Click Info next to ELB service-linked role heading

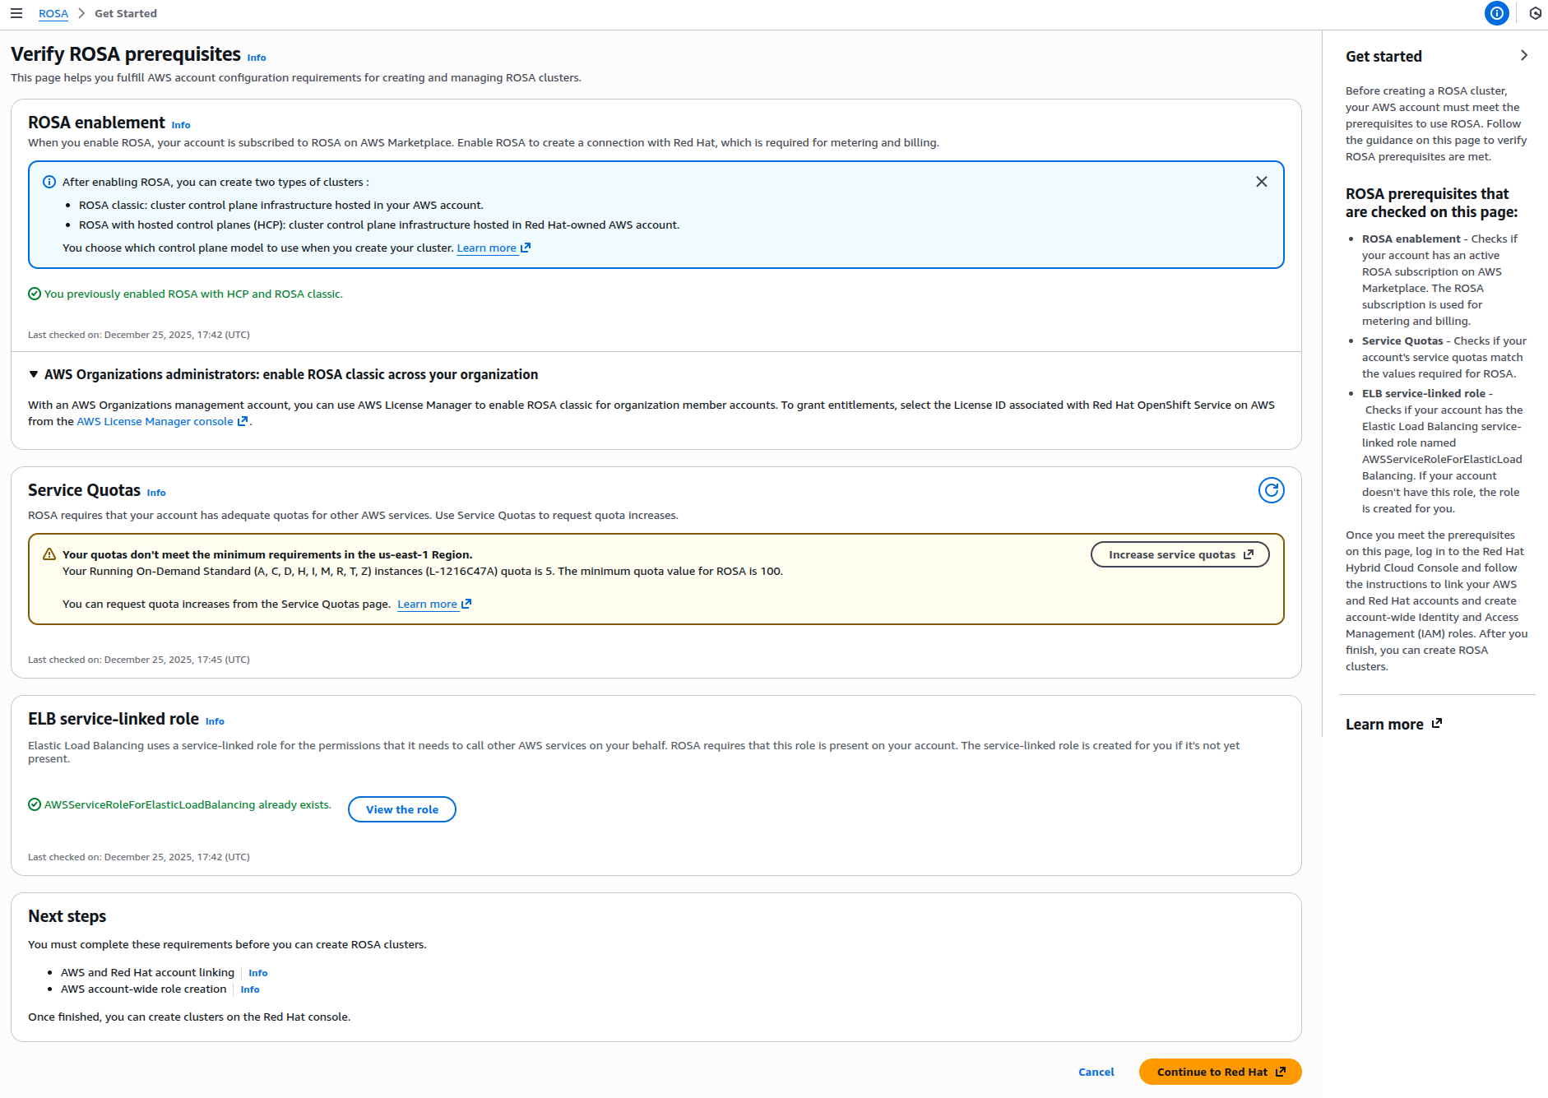(215, 720)
